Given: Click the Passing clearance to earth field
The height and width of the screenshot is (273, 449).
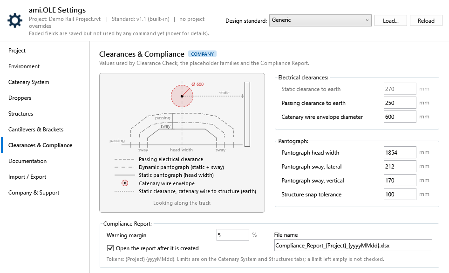Looking at the screenshot, I should pos(400,103).
